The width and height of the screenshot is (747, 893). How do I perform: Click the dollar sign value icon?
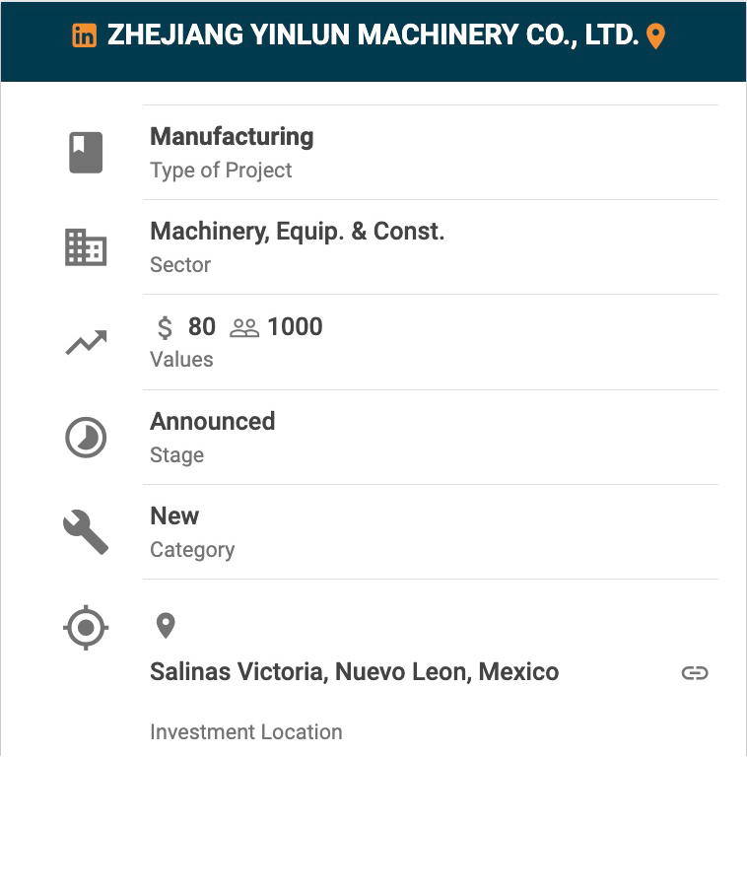tap(165, 327)
